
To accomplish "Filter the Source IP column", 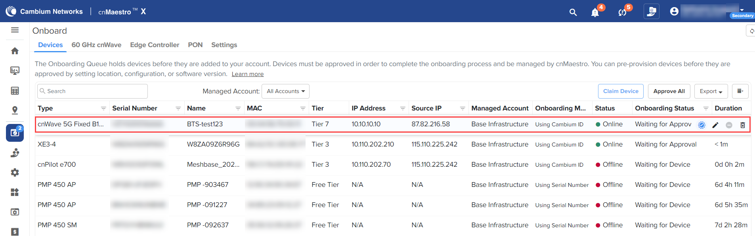I will tap(463, 108).
